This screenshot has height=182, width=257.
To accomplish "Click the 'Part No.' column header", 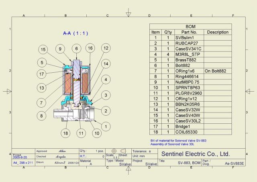I will (x=189, y=32).
